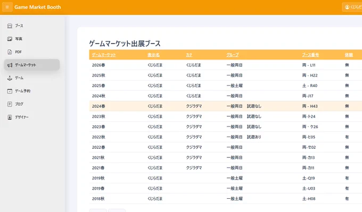Click the Game Market Booth title
The height and width of the screenshot is (212, 362).
38,7
